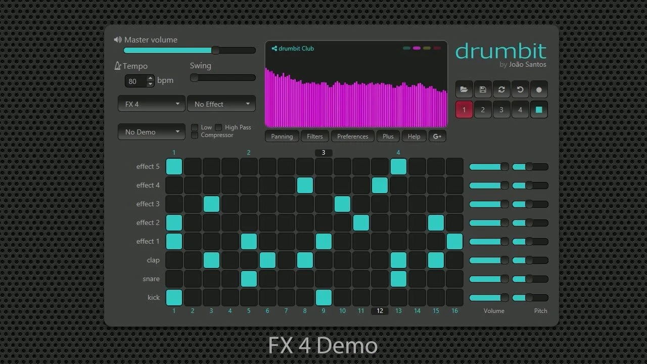Open the FX 4 kit dropdown
The height and width of the screenshot is (364, 647).
[152, 104]
